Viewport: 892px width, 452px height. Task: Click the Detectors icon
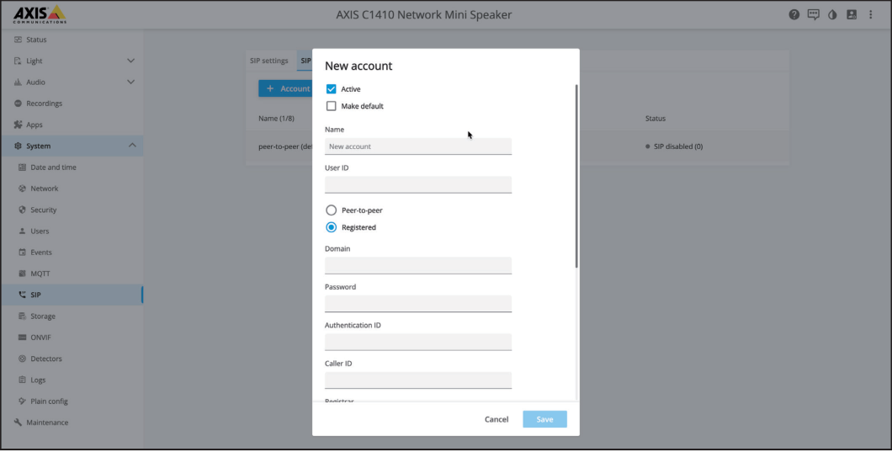pos(22,359)
